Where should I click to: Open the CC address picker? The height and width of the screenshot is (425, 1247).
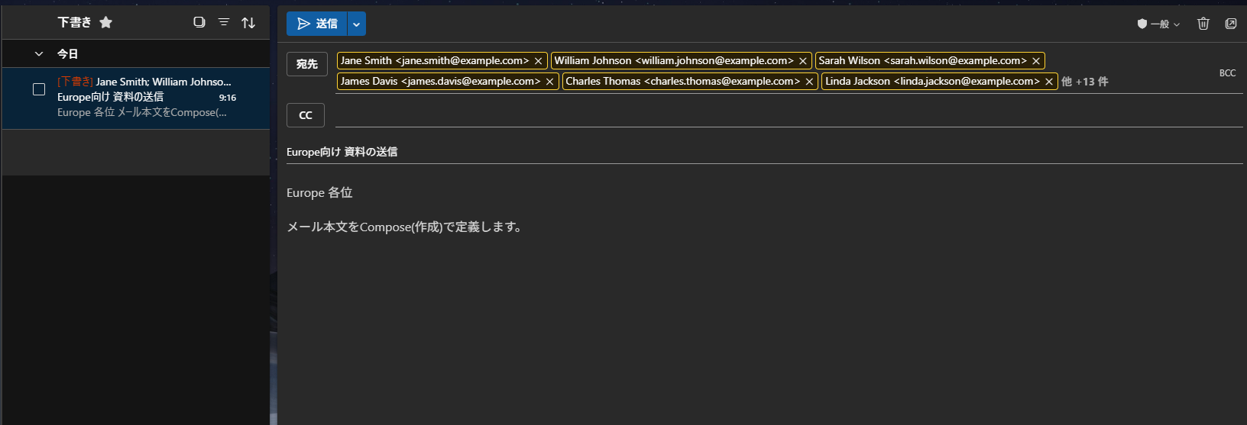point(306,115)
